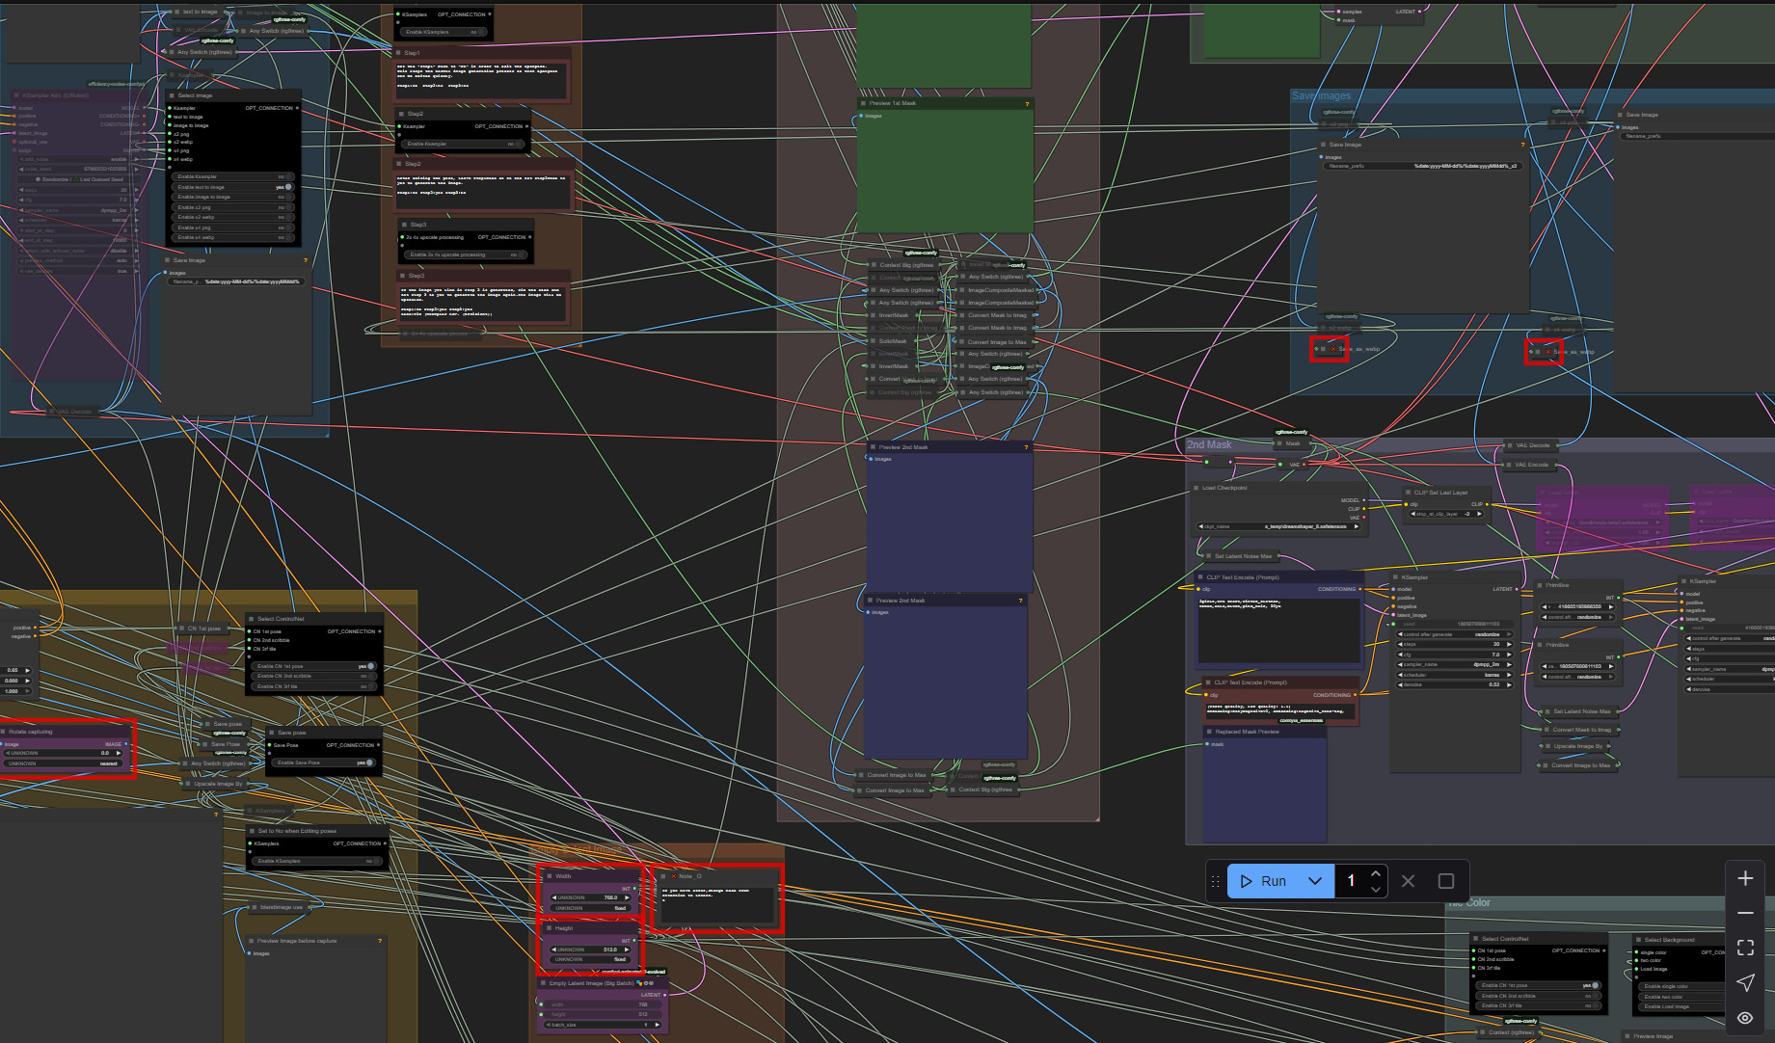Screen dimensions: 1775x1043
Task: Toggle Enable Ksampler switch in Step2 node
Action: click(x=462, y=144)
